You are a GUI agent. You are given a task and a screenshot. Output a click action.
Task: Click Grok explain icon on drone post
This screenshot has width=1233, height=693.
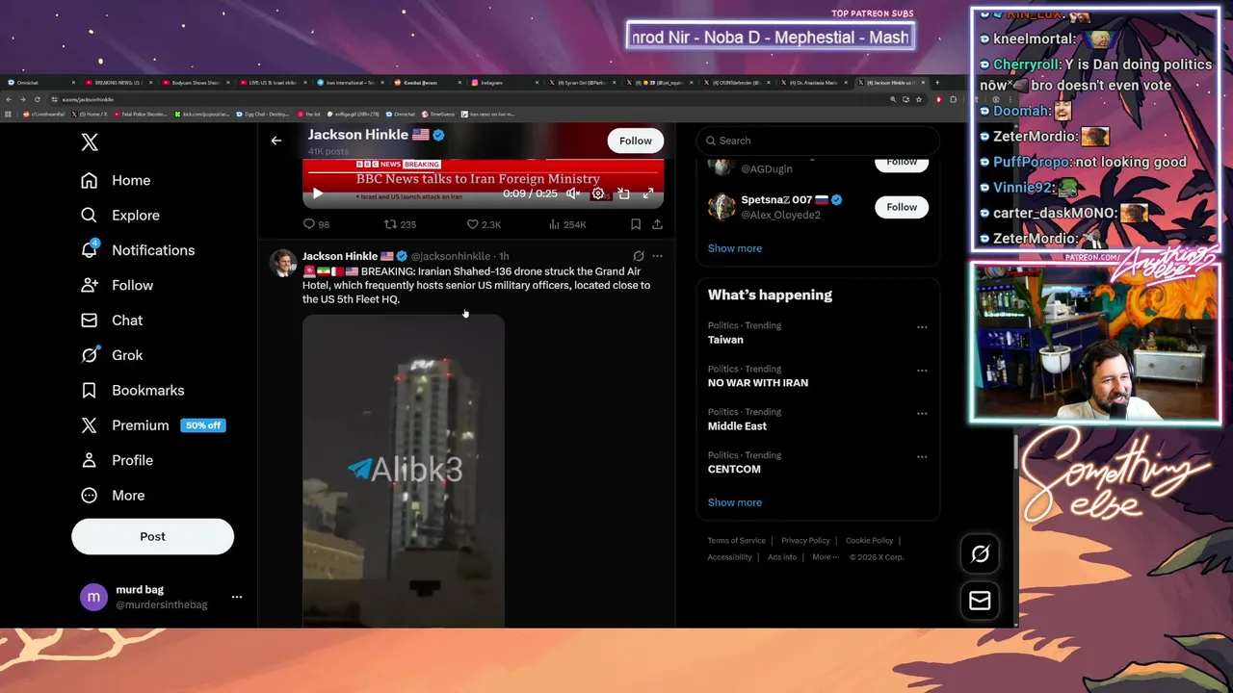(x=638, y=256)
